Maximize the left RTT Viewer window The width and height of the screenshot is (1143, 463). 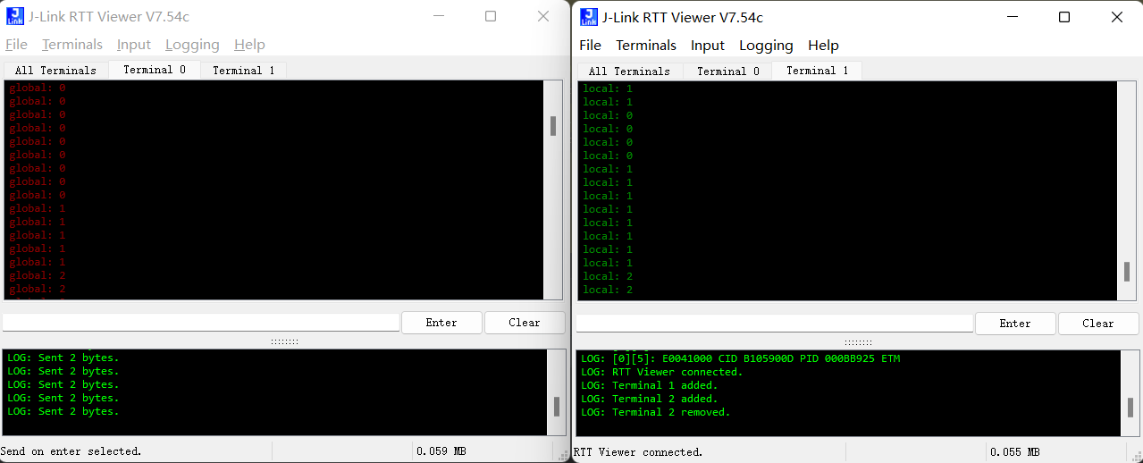(491, 16)
